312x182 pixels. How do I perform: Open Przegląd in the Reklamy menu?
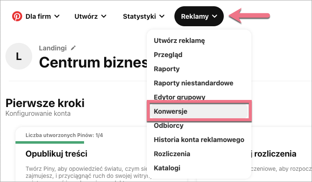pyautogui.click(x=168, y=55)
